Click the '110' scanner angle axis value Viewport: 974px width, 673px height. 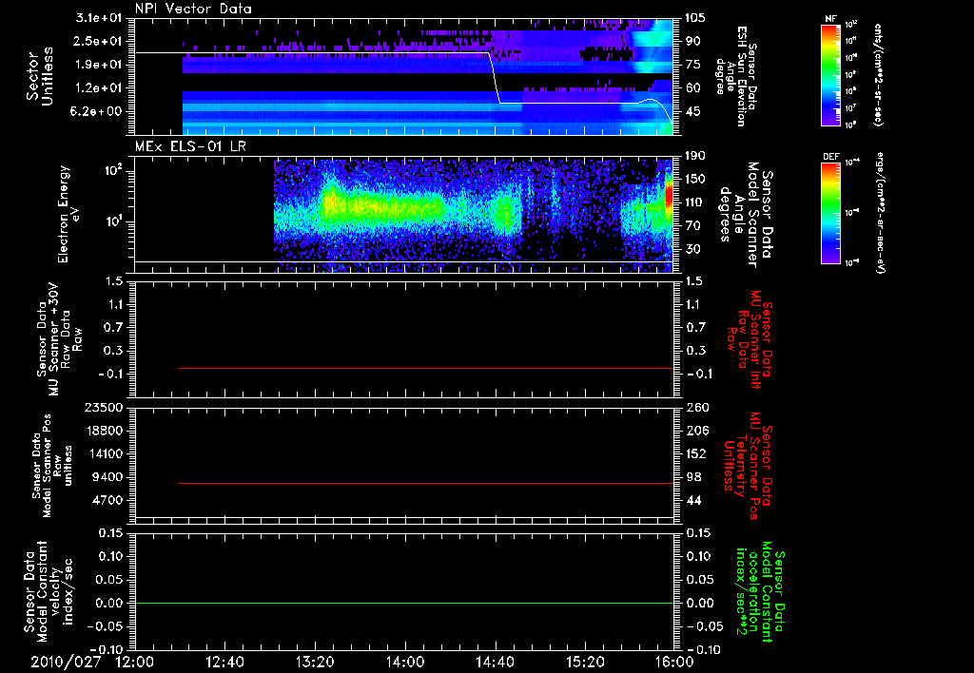[695, 202]
